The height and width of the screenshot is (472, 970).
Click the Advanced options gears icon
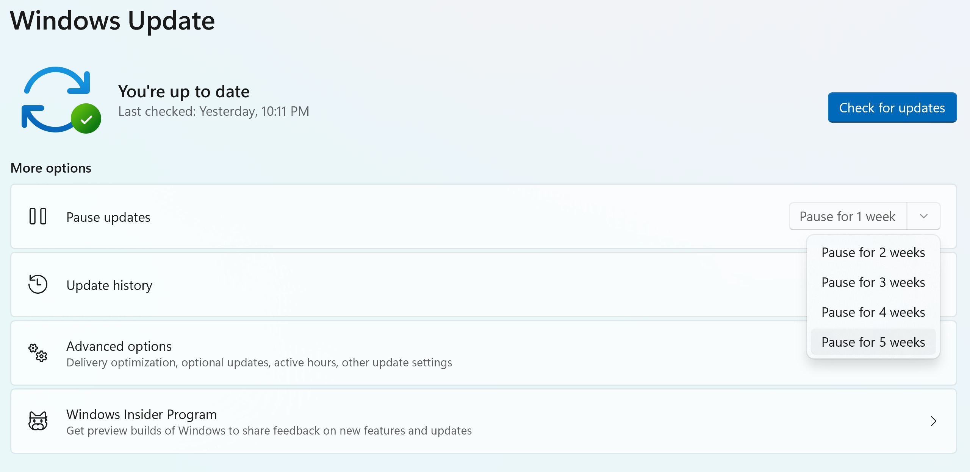pos(38,353)
